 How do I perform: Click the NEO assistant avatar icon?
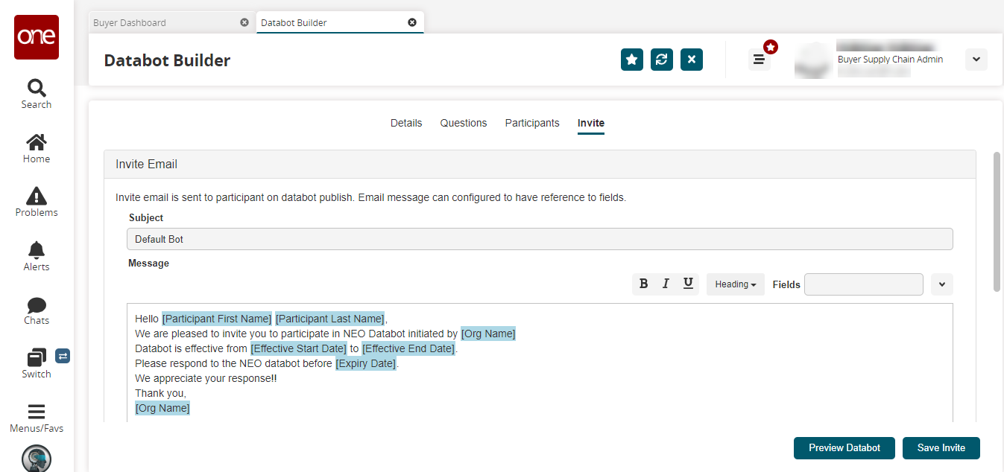(x=37, y=458)
